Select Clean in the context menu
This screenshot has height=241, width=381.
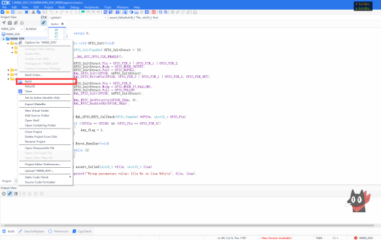click(x=45, y=91)
